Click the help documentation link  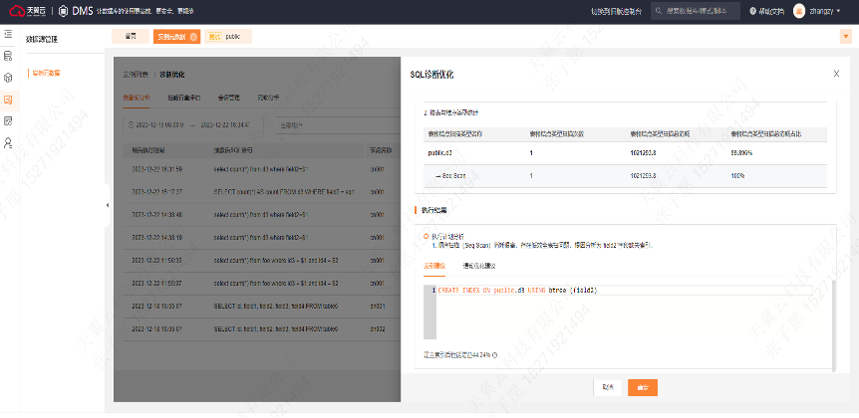771,11
